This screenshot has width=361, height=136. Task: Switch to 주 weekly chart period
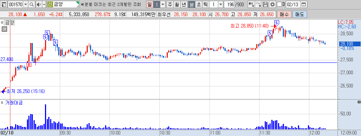tap(170, 4)
